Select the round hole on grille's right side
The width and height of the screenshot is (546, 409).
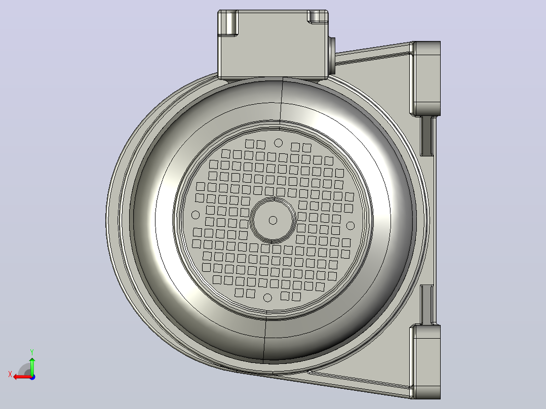pos(350,226)
